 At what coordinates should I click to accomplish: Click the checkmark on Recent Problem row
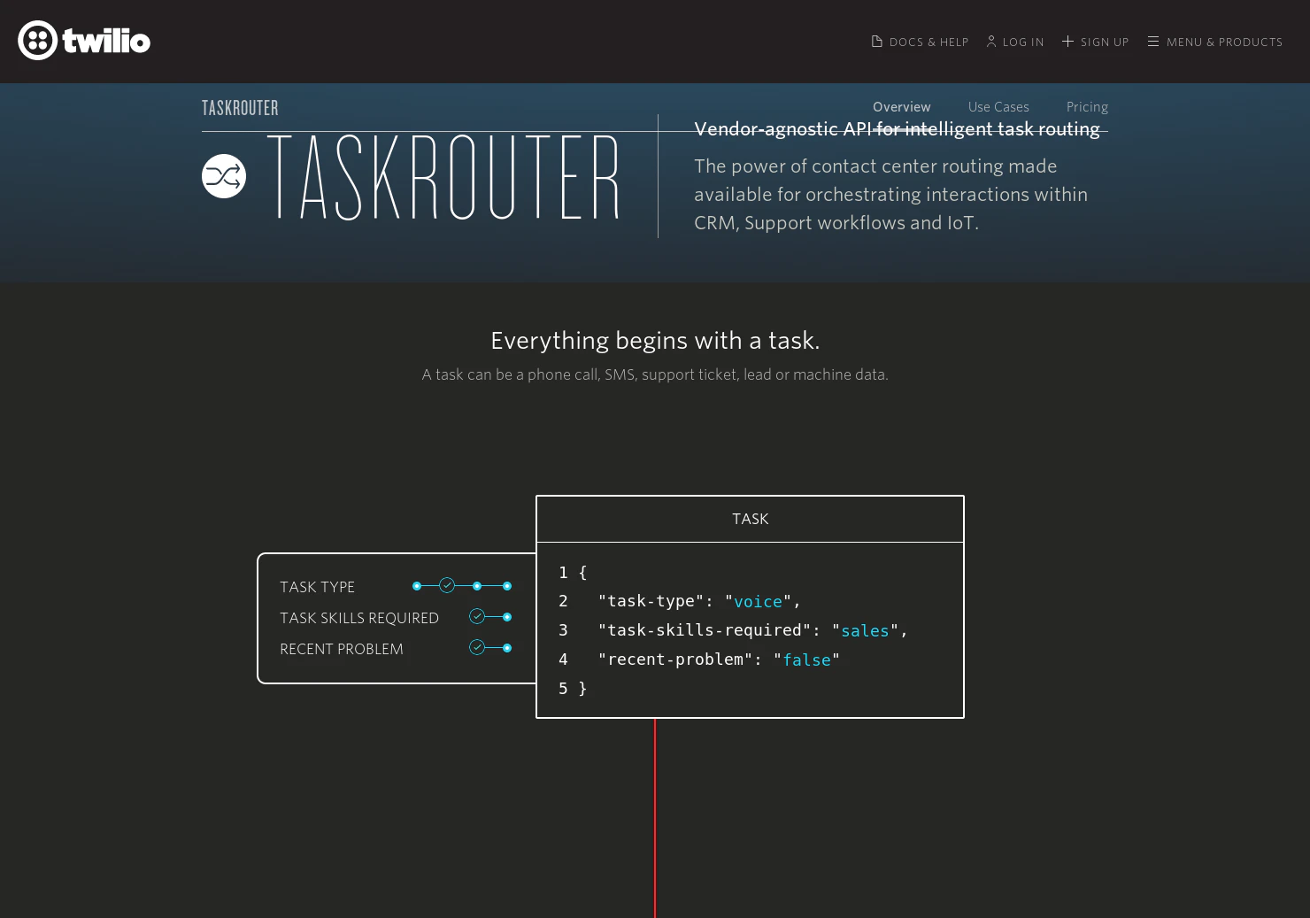pyautogui.click(x=477, y=647)
